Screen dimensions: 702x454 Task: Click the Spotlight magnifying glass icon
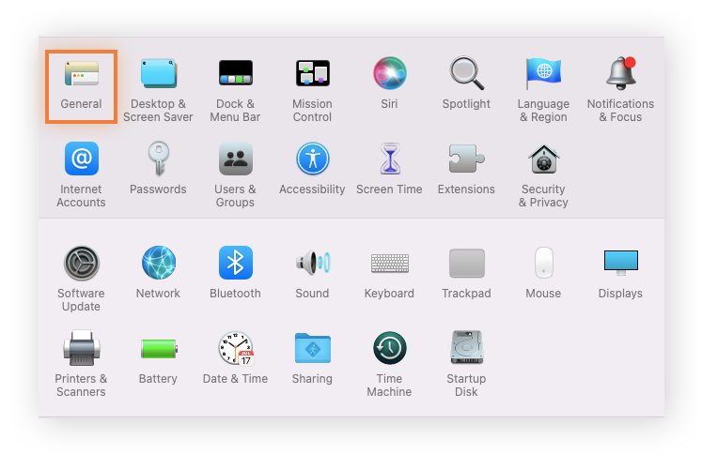[x=466, y=73]
